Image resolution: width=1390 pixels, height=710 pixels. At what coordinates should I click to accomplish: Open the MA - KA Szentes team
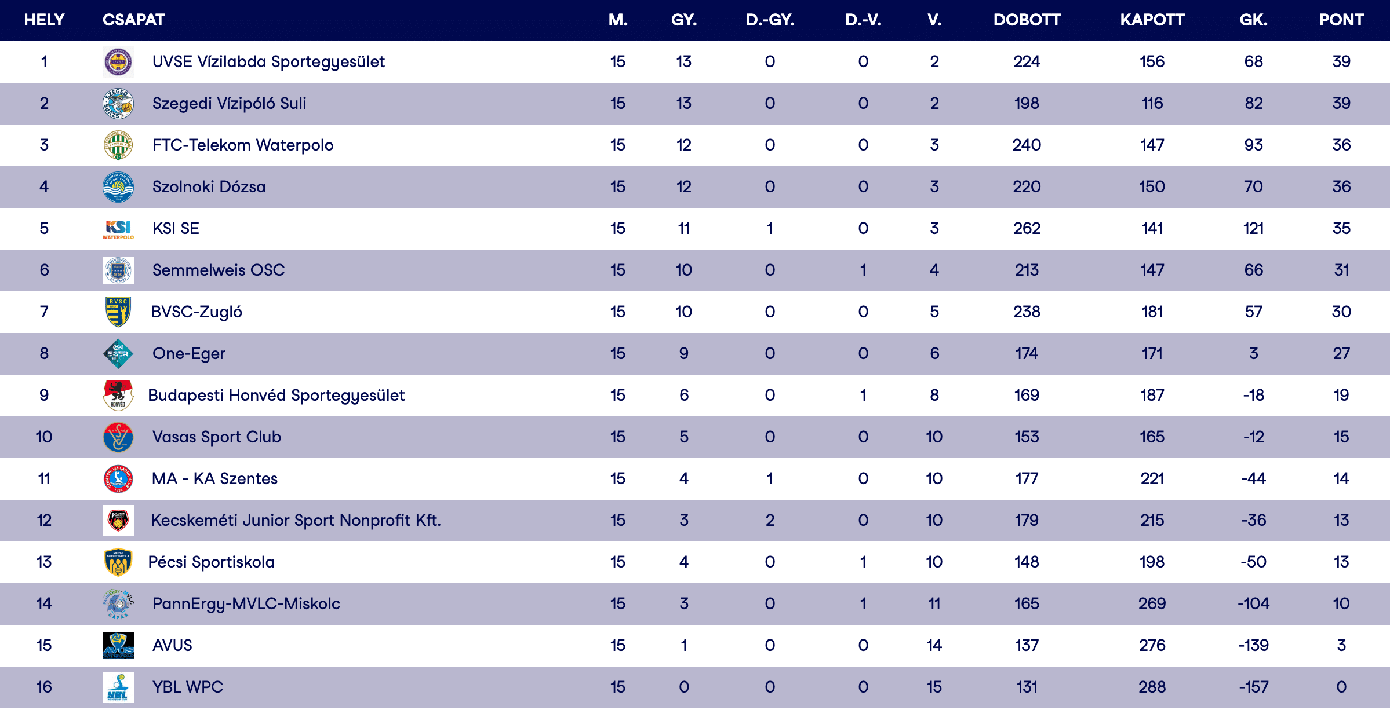click(214, 479)
